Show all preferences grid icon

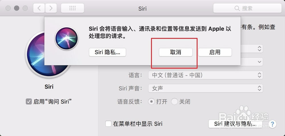[72, 8]
